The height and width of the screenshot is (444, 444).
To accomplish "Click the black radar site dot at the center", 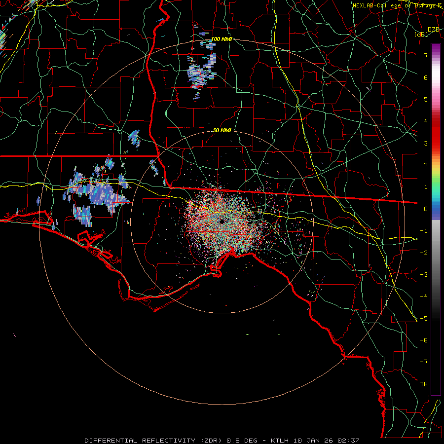I will 222,222.
